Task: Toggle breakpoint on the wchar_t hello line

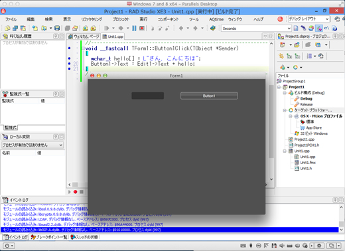Action: pyautogui.click(x=70, y=58)
